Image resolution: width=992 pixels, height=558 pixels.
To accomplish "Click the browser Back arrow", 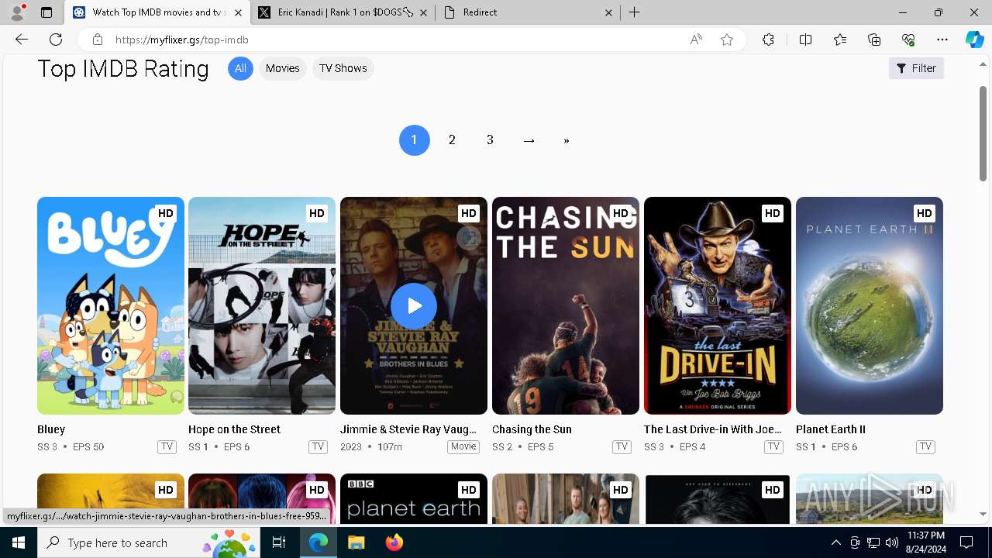I will [x=22, y=40].
